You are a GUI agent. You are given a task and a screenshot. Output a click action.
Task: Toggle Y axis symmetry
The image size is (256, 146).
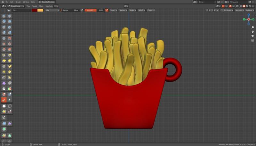click(x=212, y=10)
